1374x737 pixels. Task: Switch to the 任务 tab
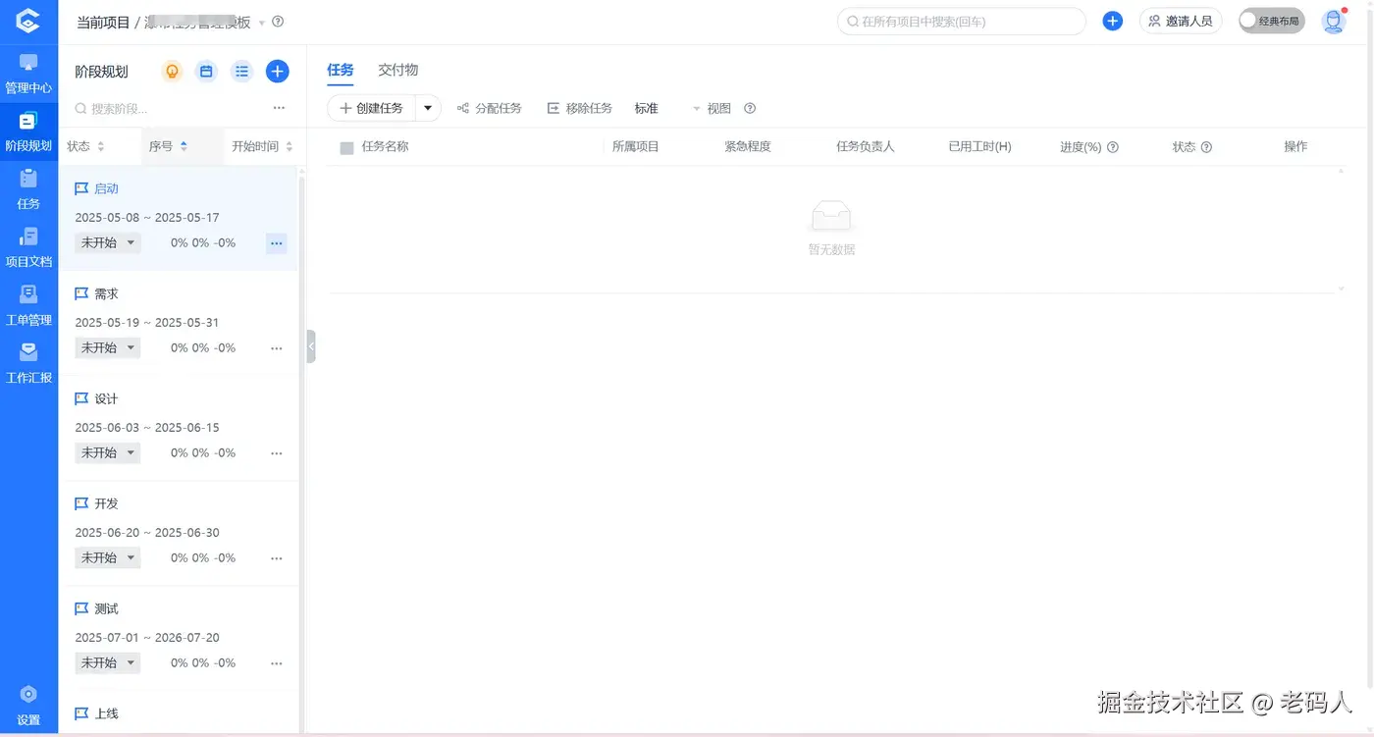coord(341,71)
